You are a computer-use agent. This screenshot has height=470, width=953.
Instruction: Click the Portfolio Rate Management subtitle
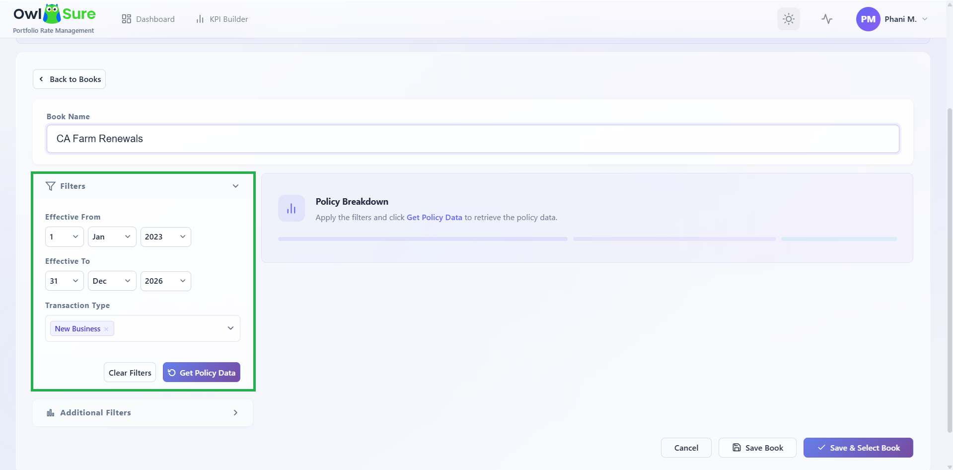pos(54,30)
